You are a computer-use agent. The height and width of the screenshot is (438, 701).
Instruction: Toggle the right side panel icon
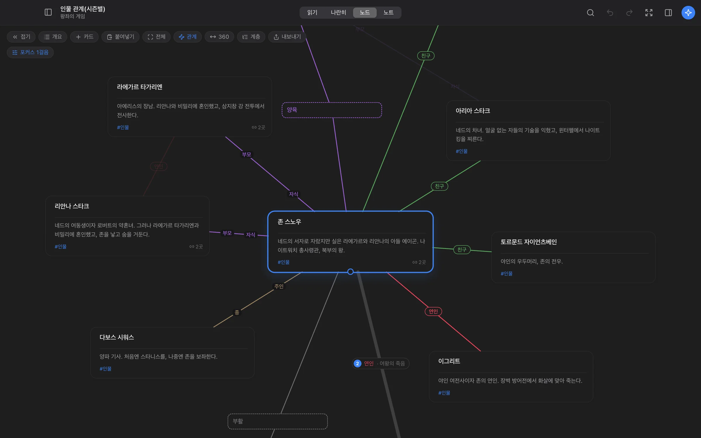668,13
